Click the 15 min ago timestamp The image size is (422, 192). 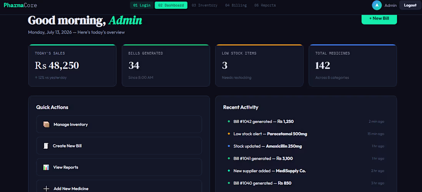click(x=376, y=134)
